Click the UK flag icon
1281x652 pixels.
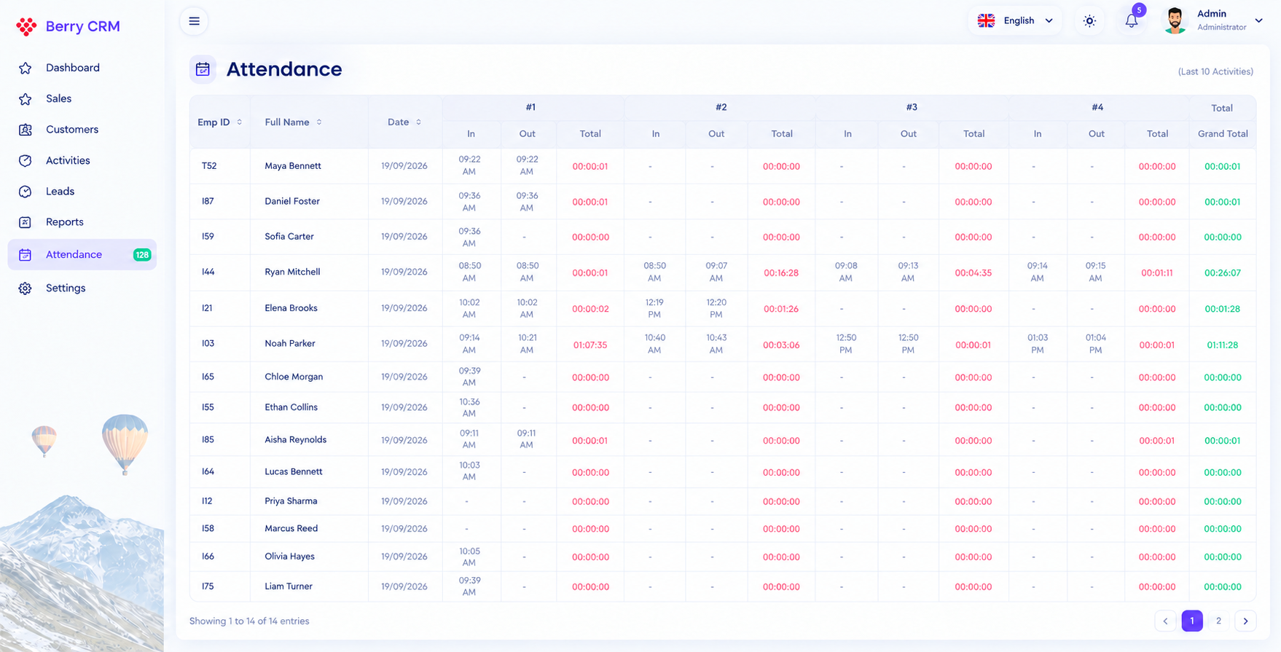986,20
